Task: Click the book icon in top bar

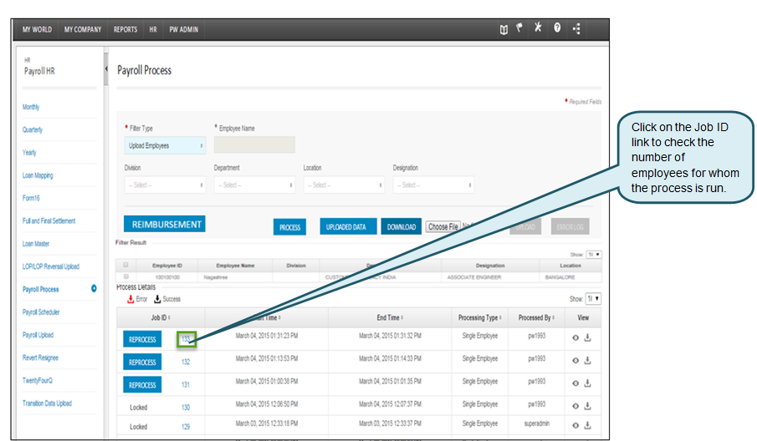Action: pos(504,29)
